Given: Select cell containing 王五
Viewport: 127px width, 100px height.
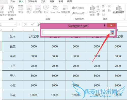Looking at the screenshot, I should [x=13, y=66].
